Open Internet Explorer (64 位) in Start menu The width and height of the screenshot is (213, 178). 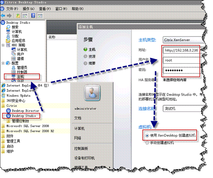(x=28, y=85)
